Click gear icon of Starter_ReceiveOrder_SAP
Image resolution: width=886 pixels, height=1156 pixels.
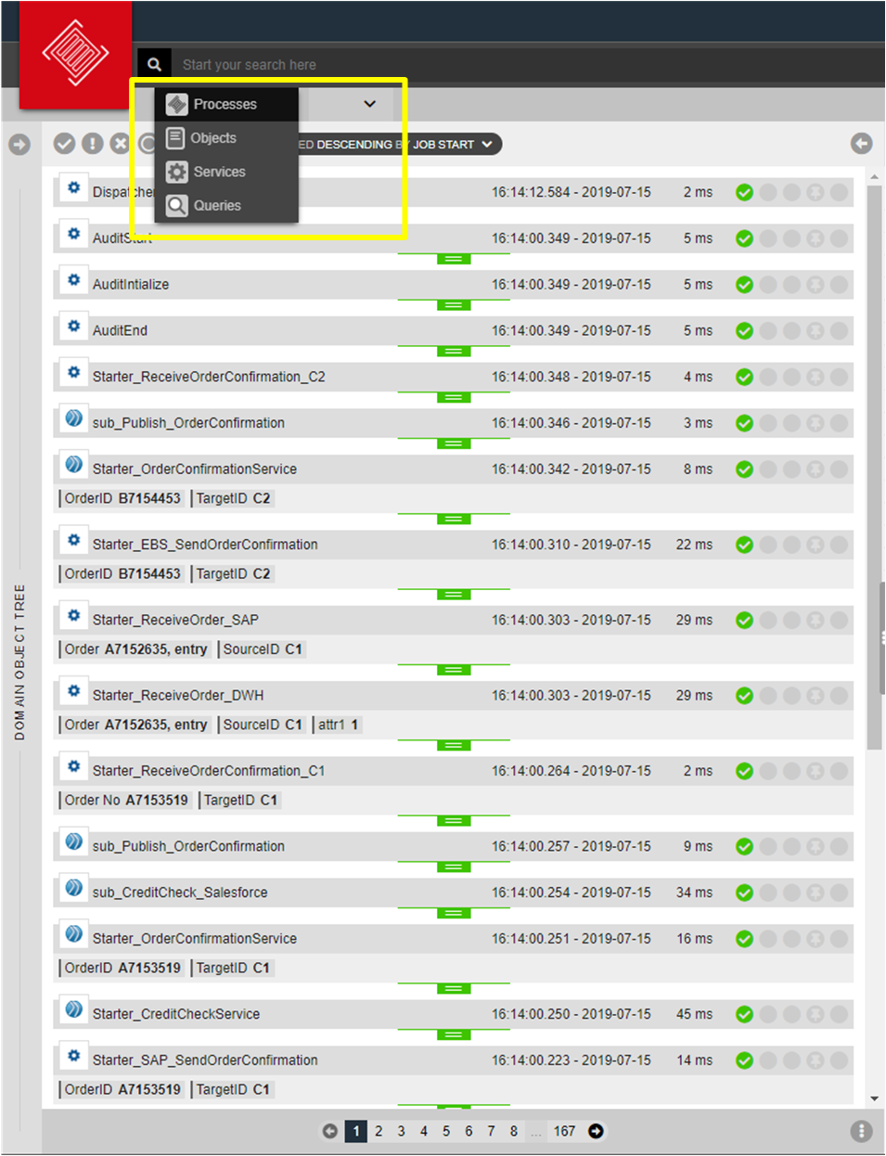(74, 615)
